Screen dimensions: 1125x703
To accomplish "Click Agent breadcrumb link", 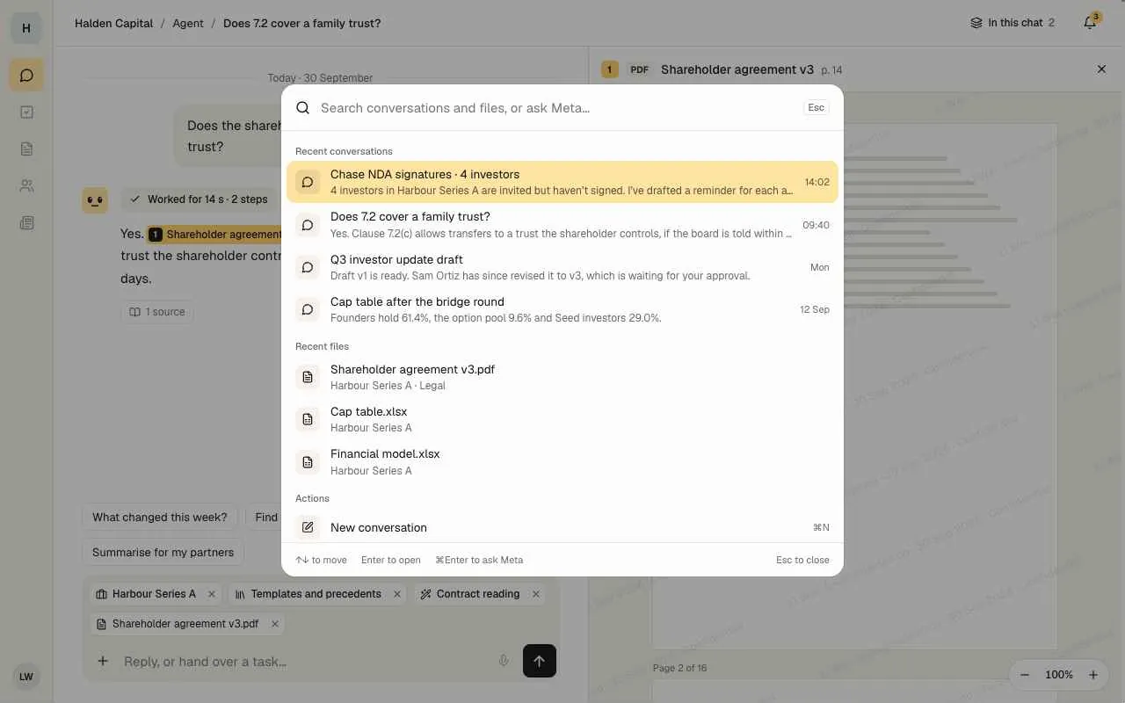I will pos(188,23).
